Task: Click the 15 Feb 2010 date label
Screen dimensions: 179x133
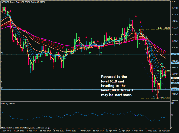Action: (45, 131)
